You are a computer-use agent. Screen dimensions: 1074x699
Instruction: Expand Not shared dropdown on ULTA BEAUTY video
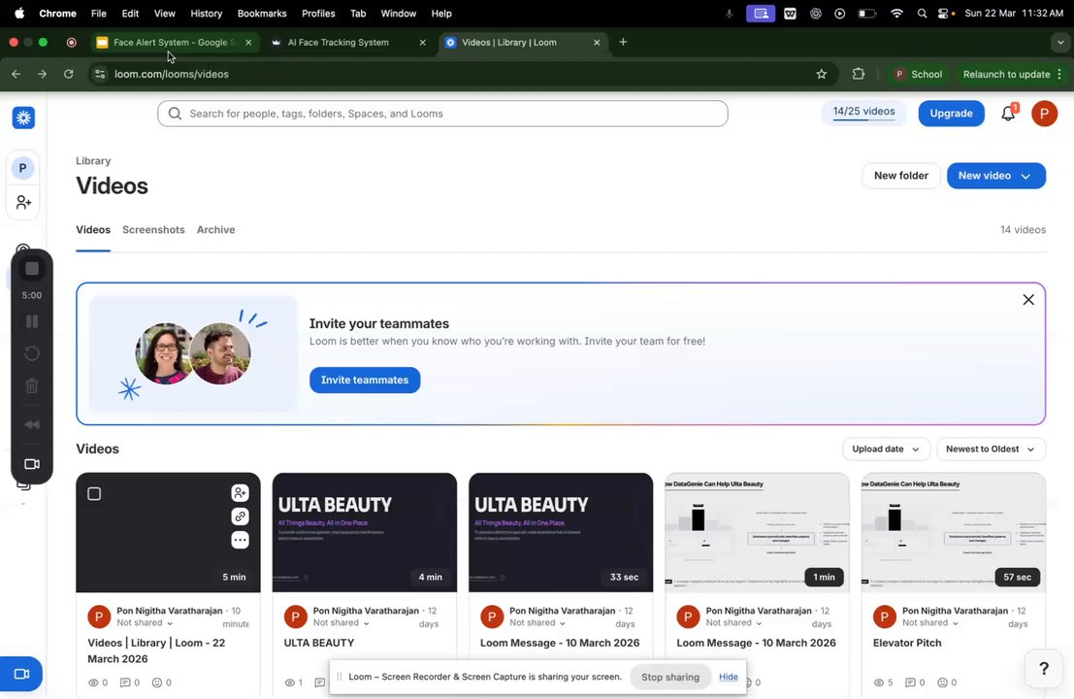(342, 623)
